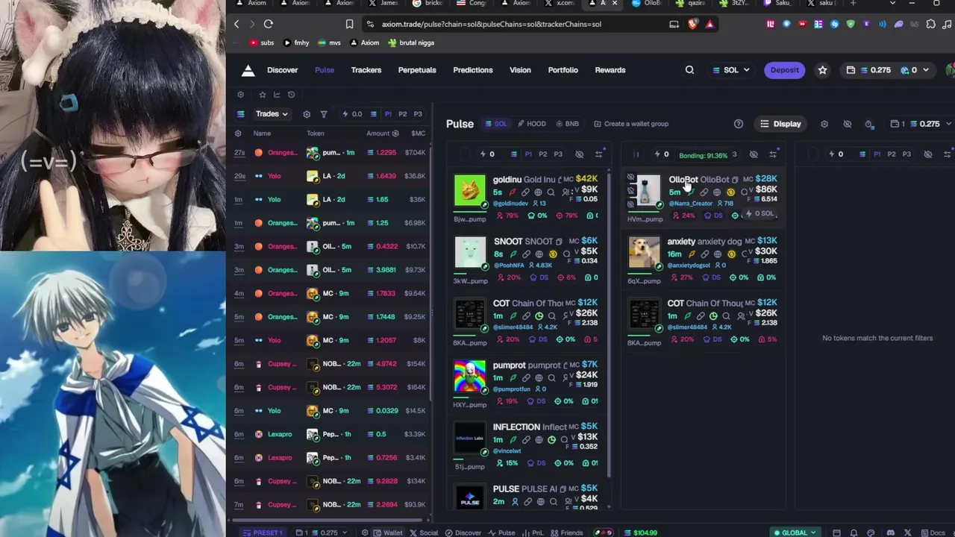Viewport: 955px width, 537px height.
Task: Open the Vision tab
Action: tap(520, 70)
